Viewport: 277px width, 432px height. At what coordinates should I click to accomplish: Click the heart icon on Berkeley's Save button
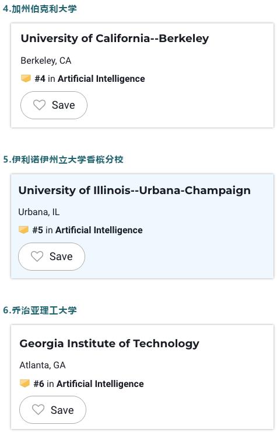click(x=39, y=105)
